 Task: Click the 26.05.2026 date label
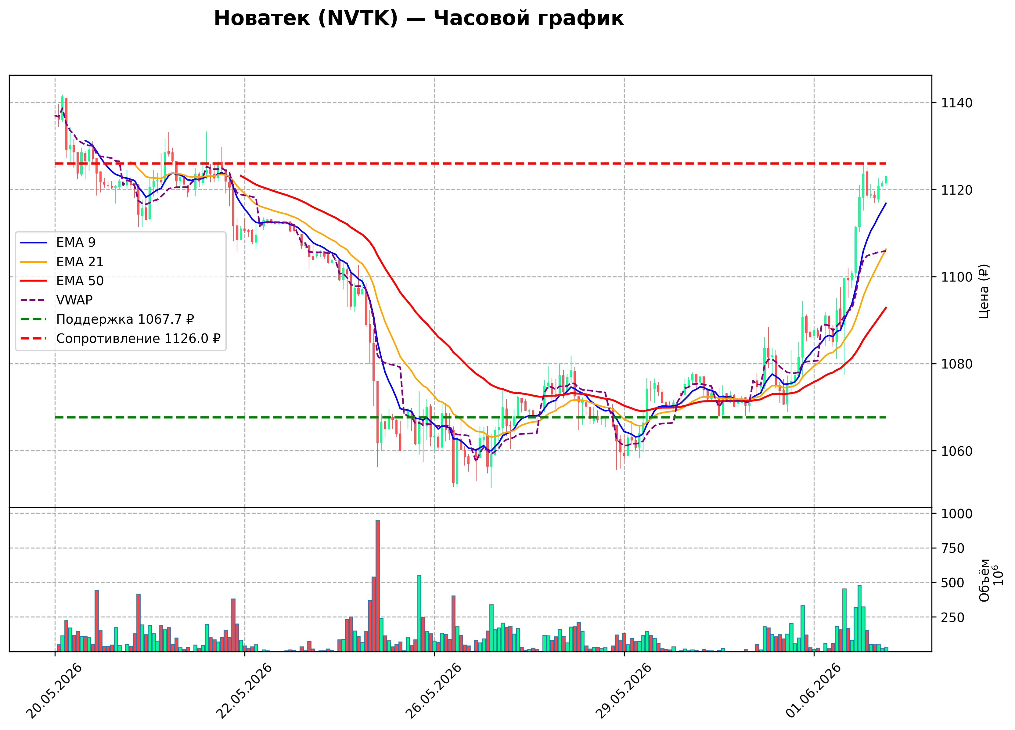pos(433,692)
